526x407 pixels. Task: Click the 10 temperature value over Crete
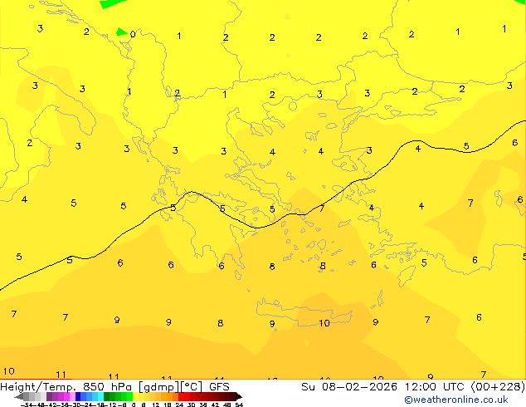point(324,323)
